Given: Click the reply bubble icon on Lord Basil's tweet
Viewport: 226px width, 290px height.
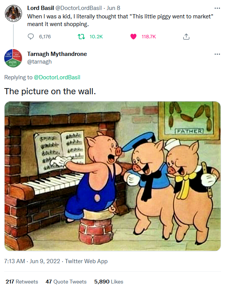Looking at the screenshot, I should pos(31,36).
